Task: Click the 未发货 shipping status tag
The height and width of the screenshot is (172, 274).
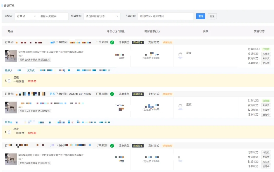Action: 266,54
